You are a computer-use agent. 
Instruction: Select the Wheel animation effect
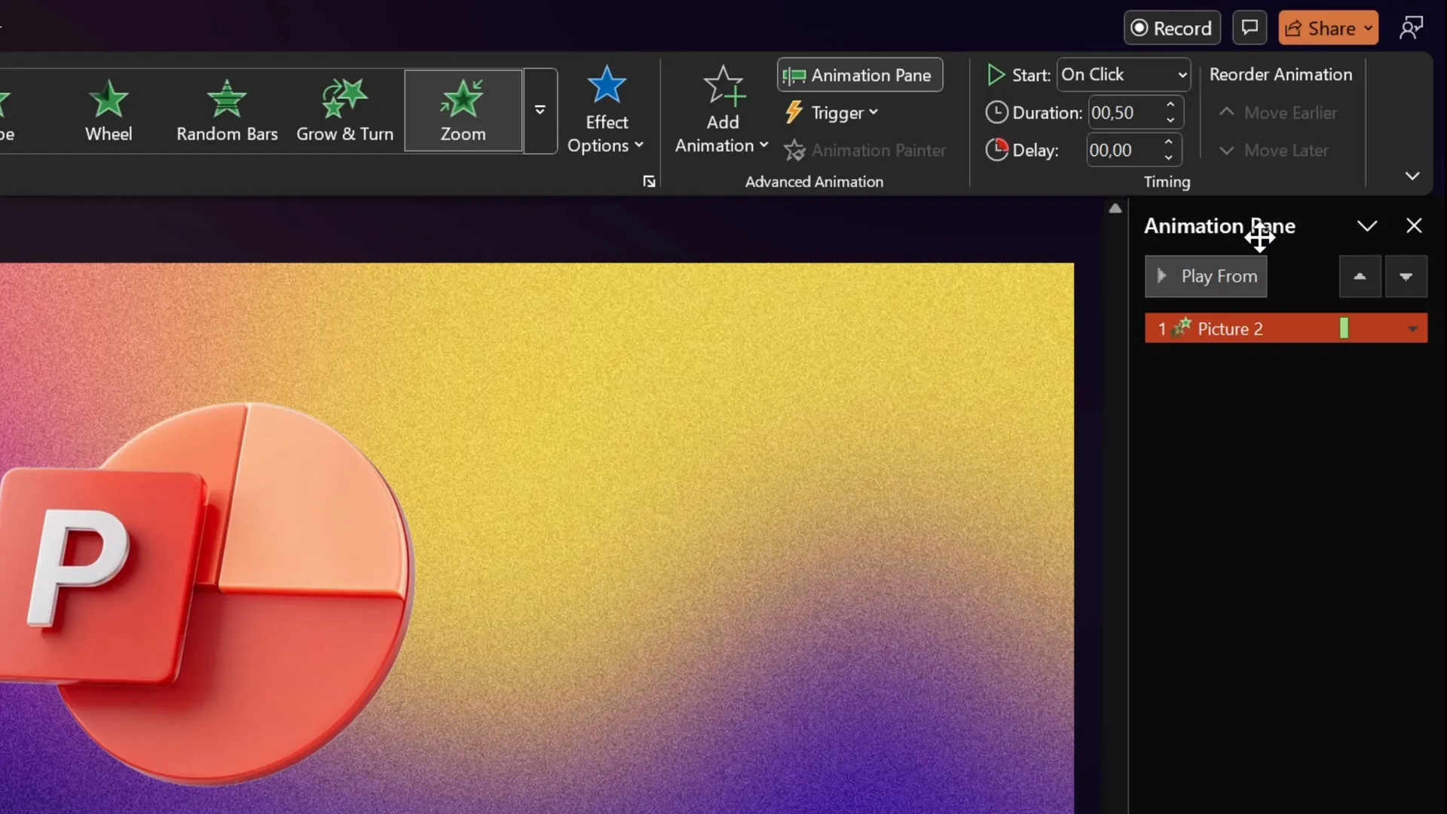pos(109,111)
